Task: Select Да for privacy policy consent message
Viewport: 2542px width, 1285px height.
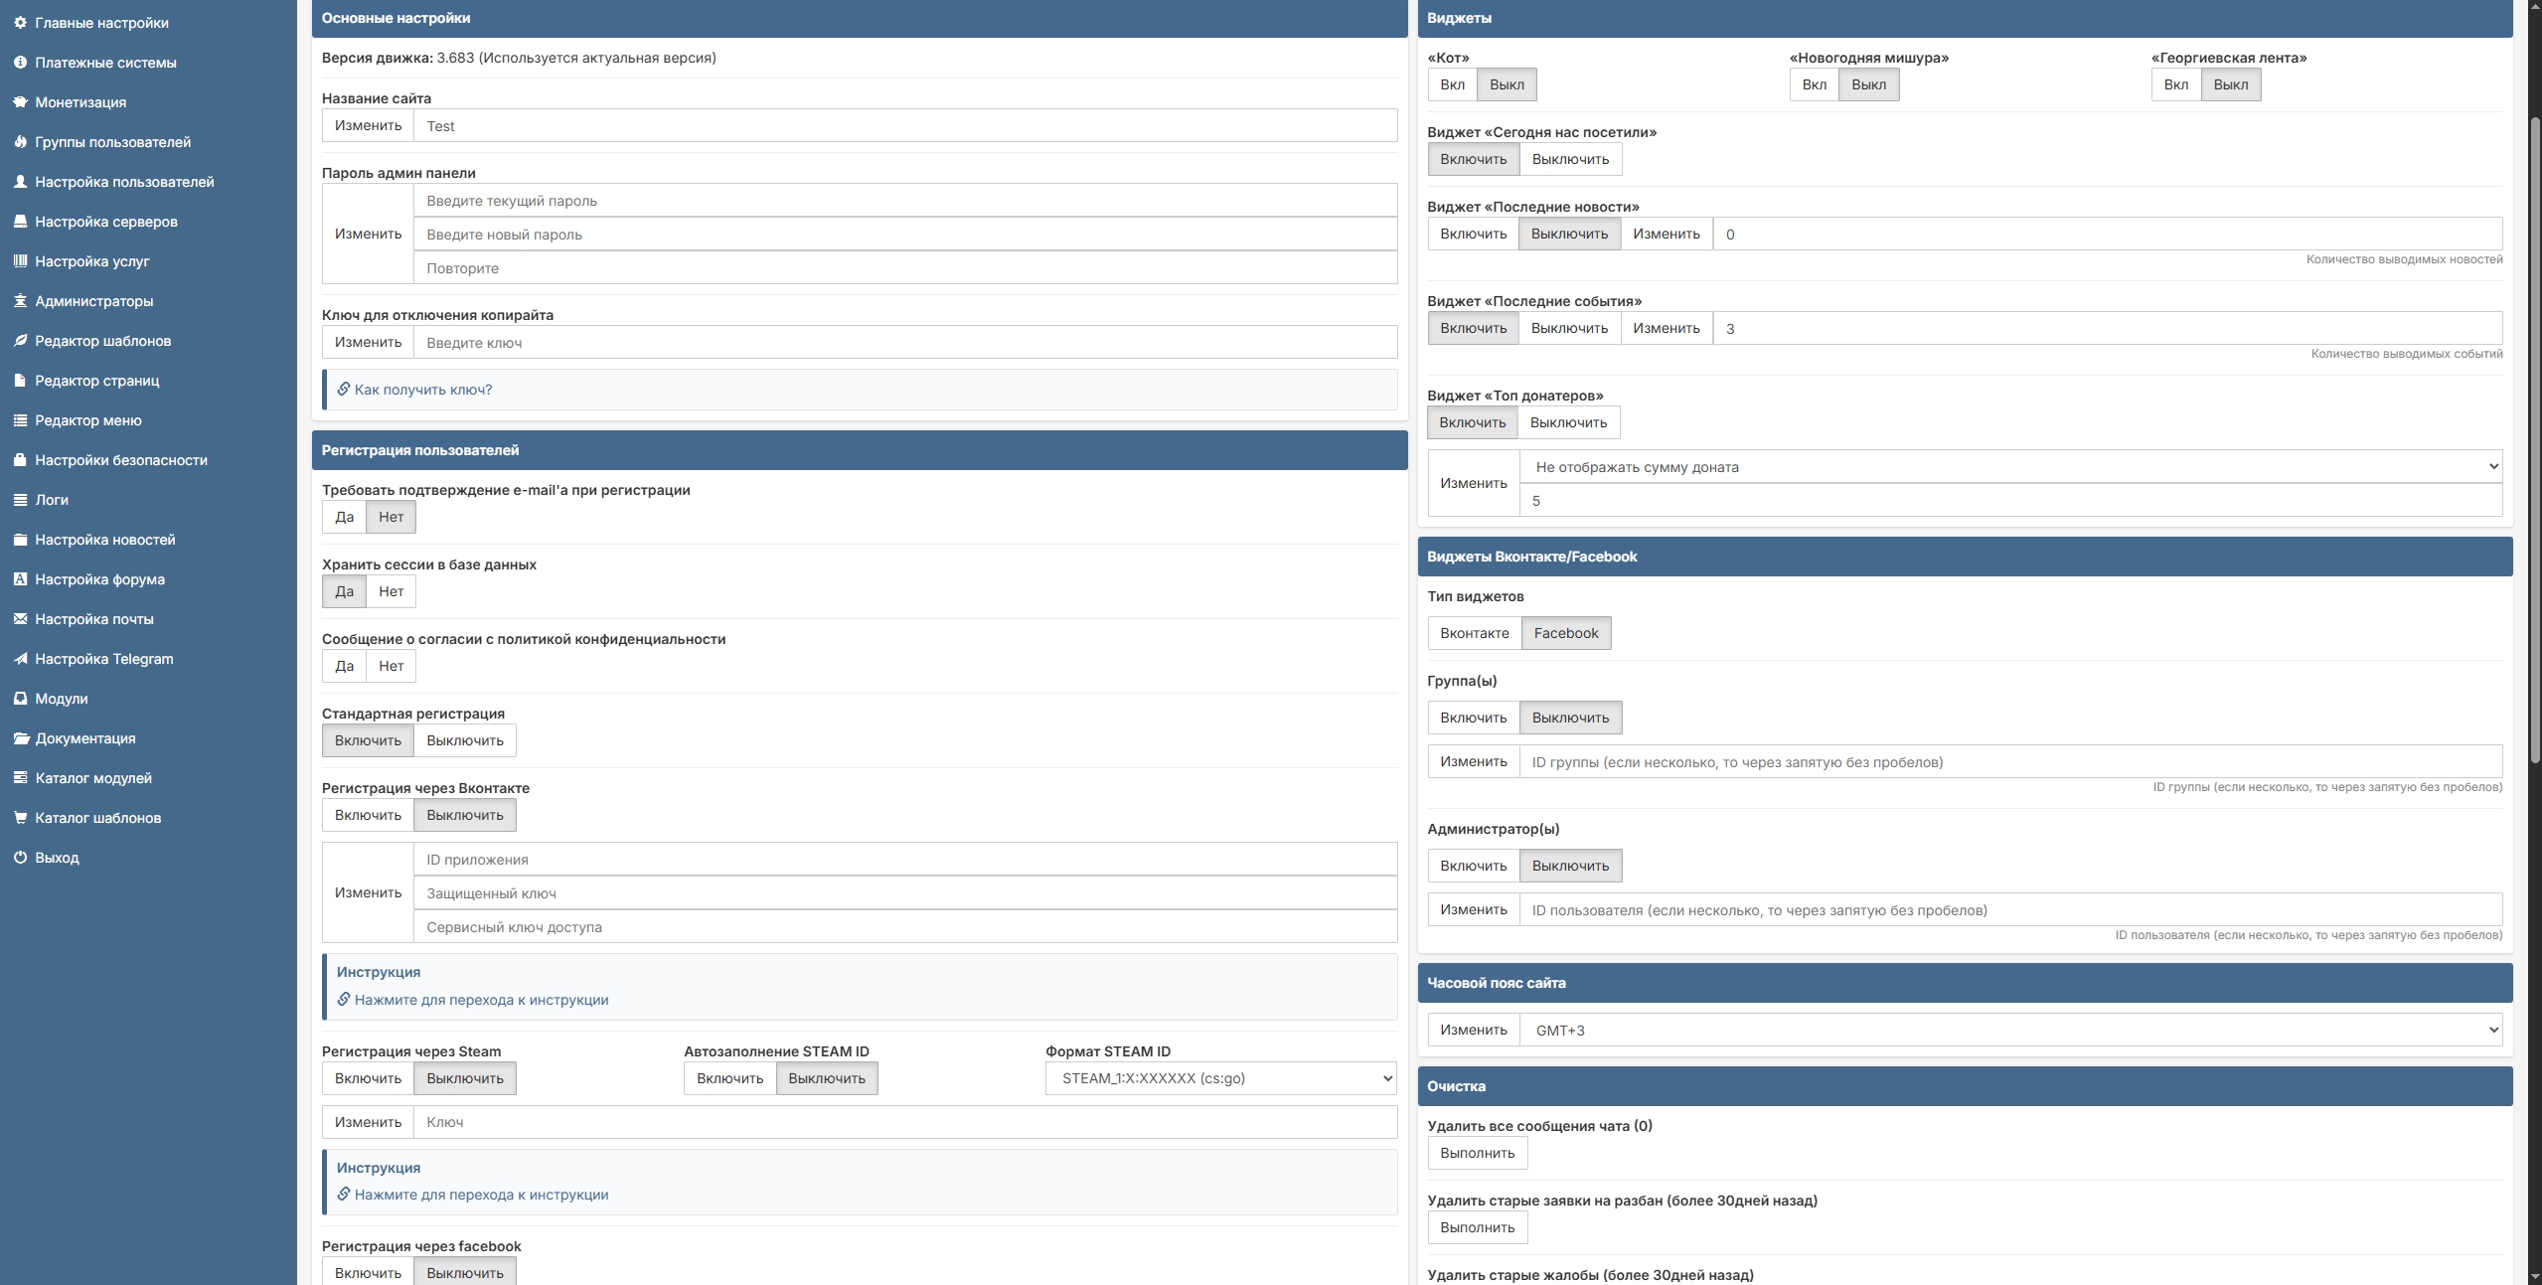Action: click(344, 666)
